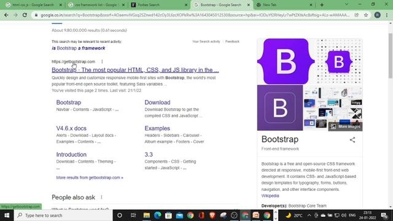Open Task View from the taskbar
This screenshot has height=221, width=393.
[x=133, y=215]
